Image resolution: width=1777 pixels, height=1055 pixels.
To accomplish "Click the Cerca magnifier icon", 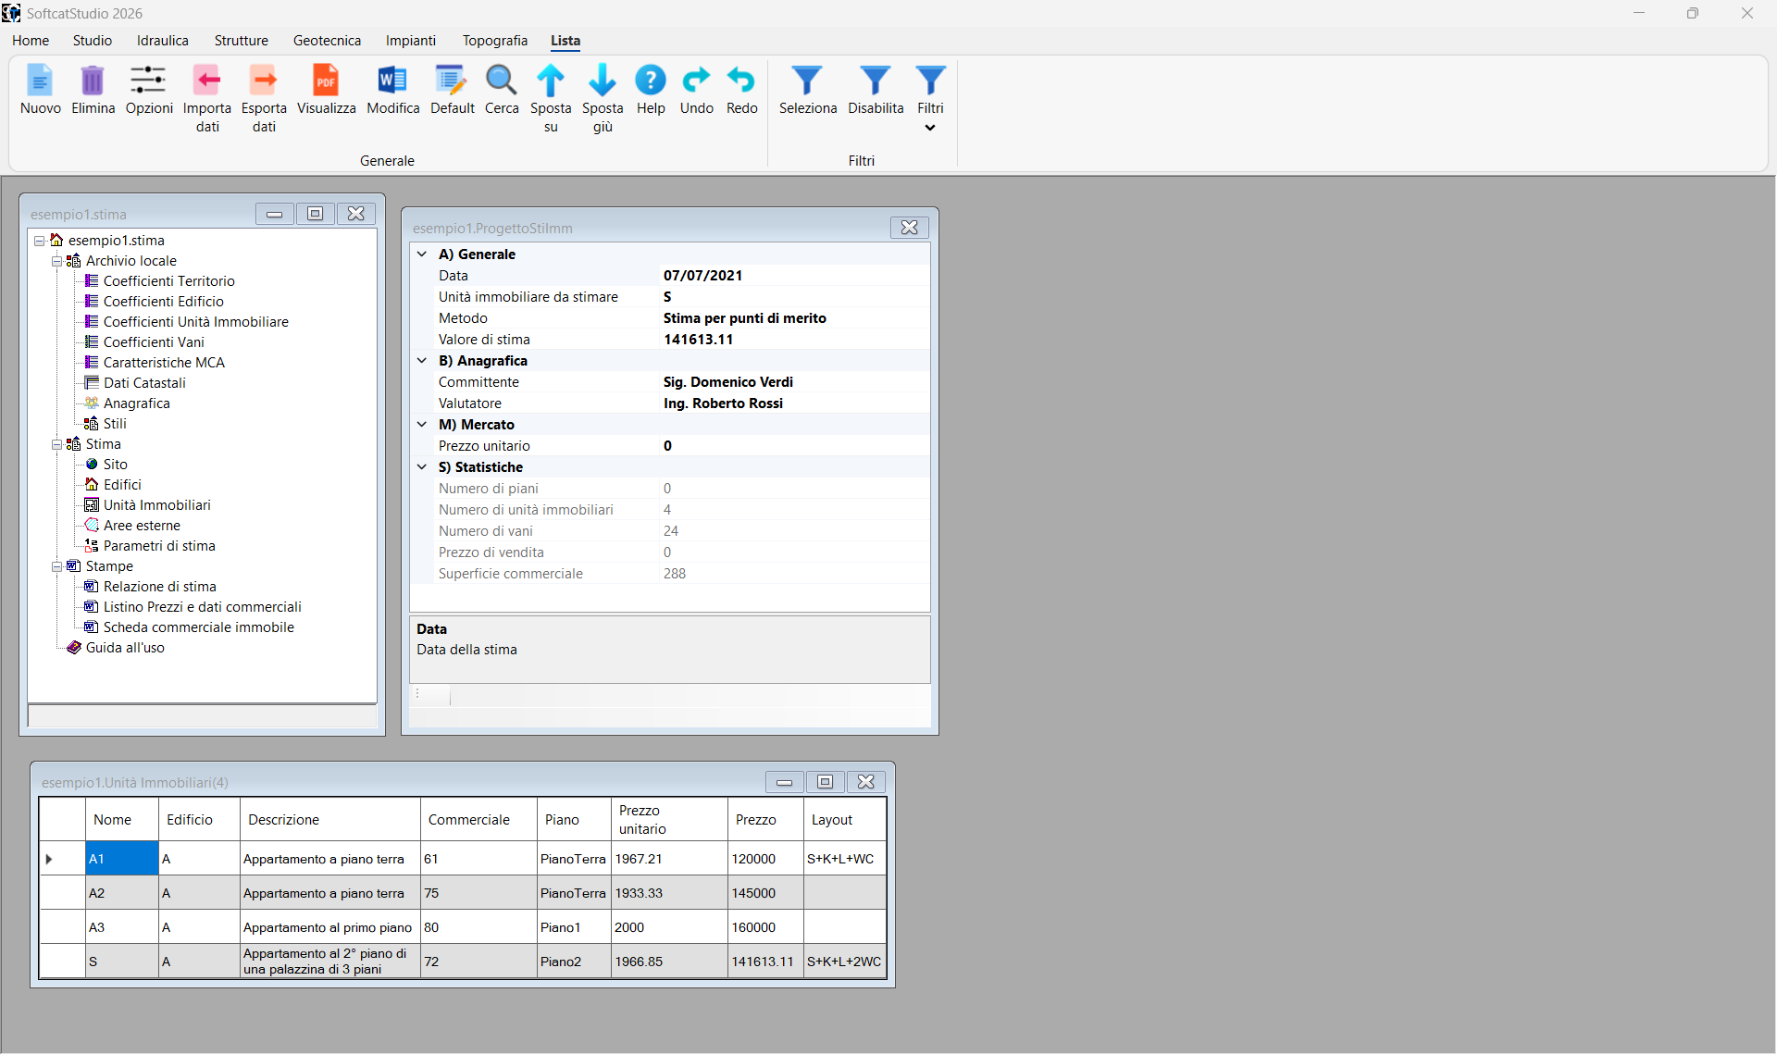I will click(502, 81).
